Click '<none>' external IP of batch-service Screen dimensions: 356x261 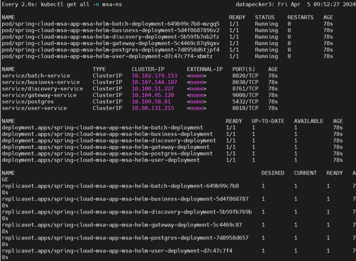[196, 76]
